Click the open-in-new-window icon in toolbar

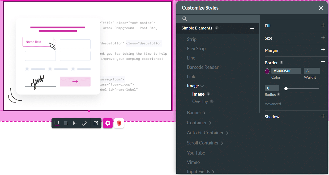(96, 123)
